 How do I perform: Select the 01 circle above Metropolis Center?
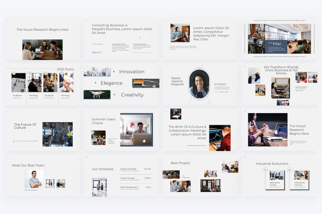265,170
